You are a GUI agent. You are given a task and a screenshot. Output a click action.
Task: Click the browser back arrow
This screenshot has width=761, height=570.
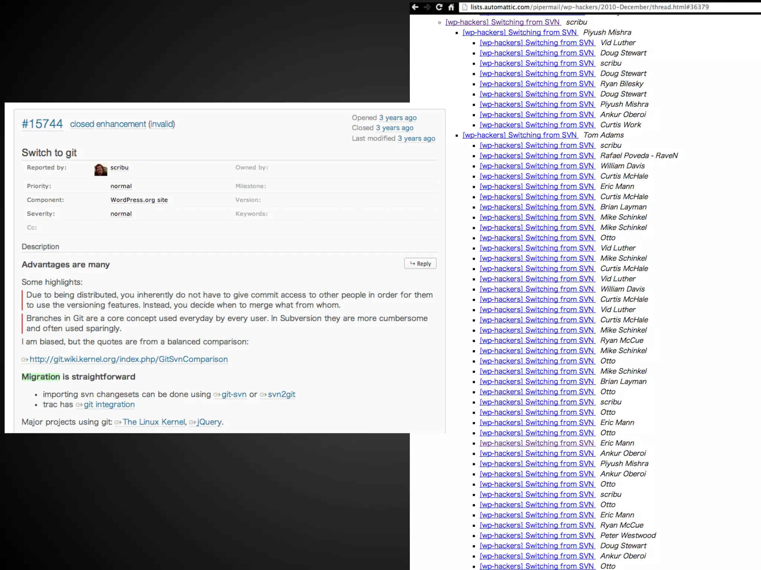tap(415, 7)
